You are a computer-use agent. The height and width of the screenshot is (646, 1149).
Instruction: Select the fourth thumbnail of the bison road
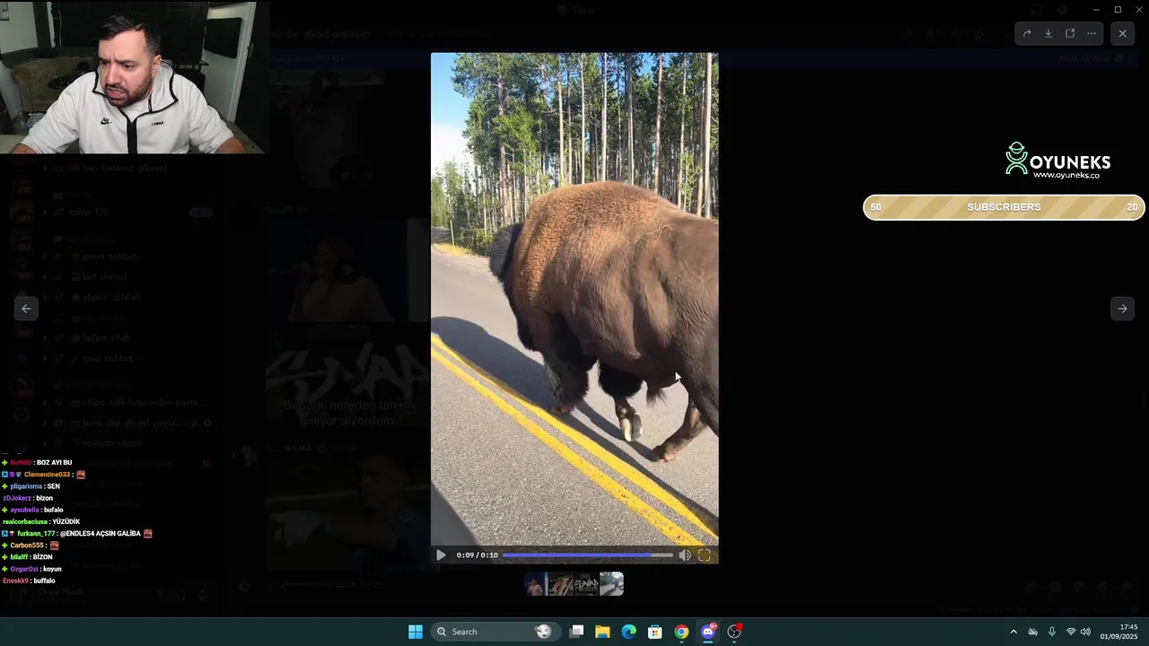(611, 584)
